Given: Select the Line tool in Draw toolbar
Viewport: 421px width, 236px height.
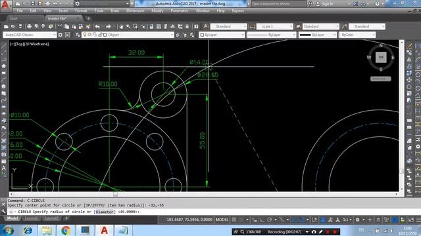Looking at the screenshot, I should [x=4, y=45].
